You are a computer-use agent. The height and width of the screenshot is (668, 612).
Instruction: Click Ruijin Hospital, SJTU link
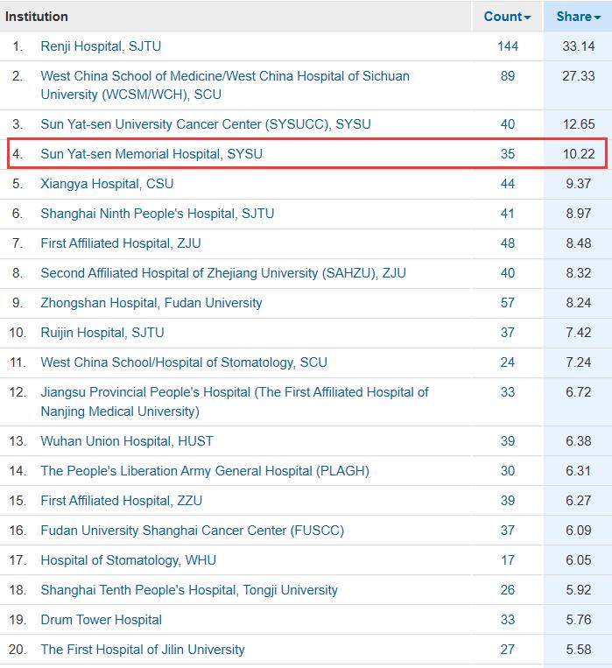[102, 333]
